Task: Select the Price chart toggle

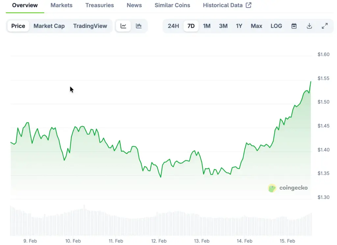Action: (18, 26)
